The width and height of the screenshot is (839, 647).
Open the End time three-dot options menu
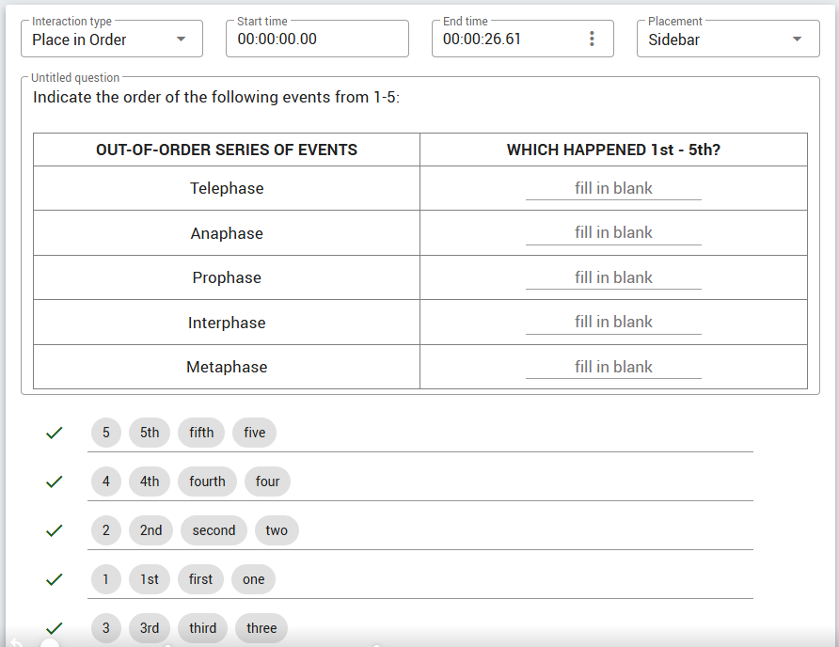pyautogui.click(x=592, y=39)
